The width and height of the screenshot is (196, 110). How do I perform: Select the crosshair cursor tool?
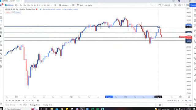click(1, 10)
